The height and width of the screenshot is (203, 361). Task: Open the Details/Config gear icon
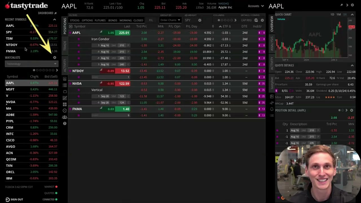pyautogui.click(x=262, y=20)
